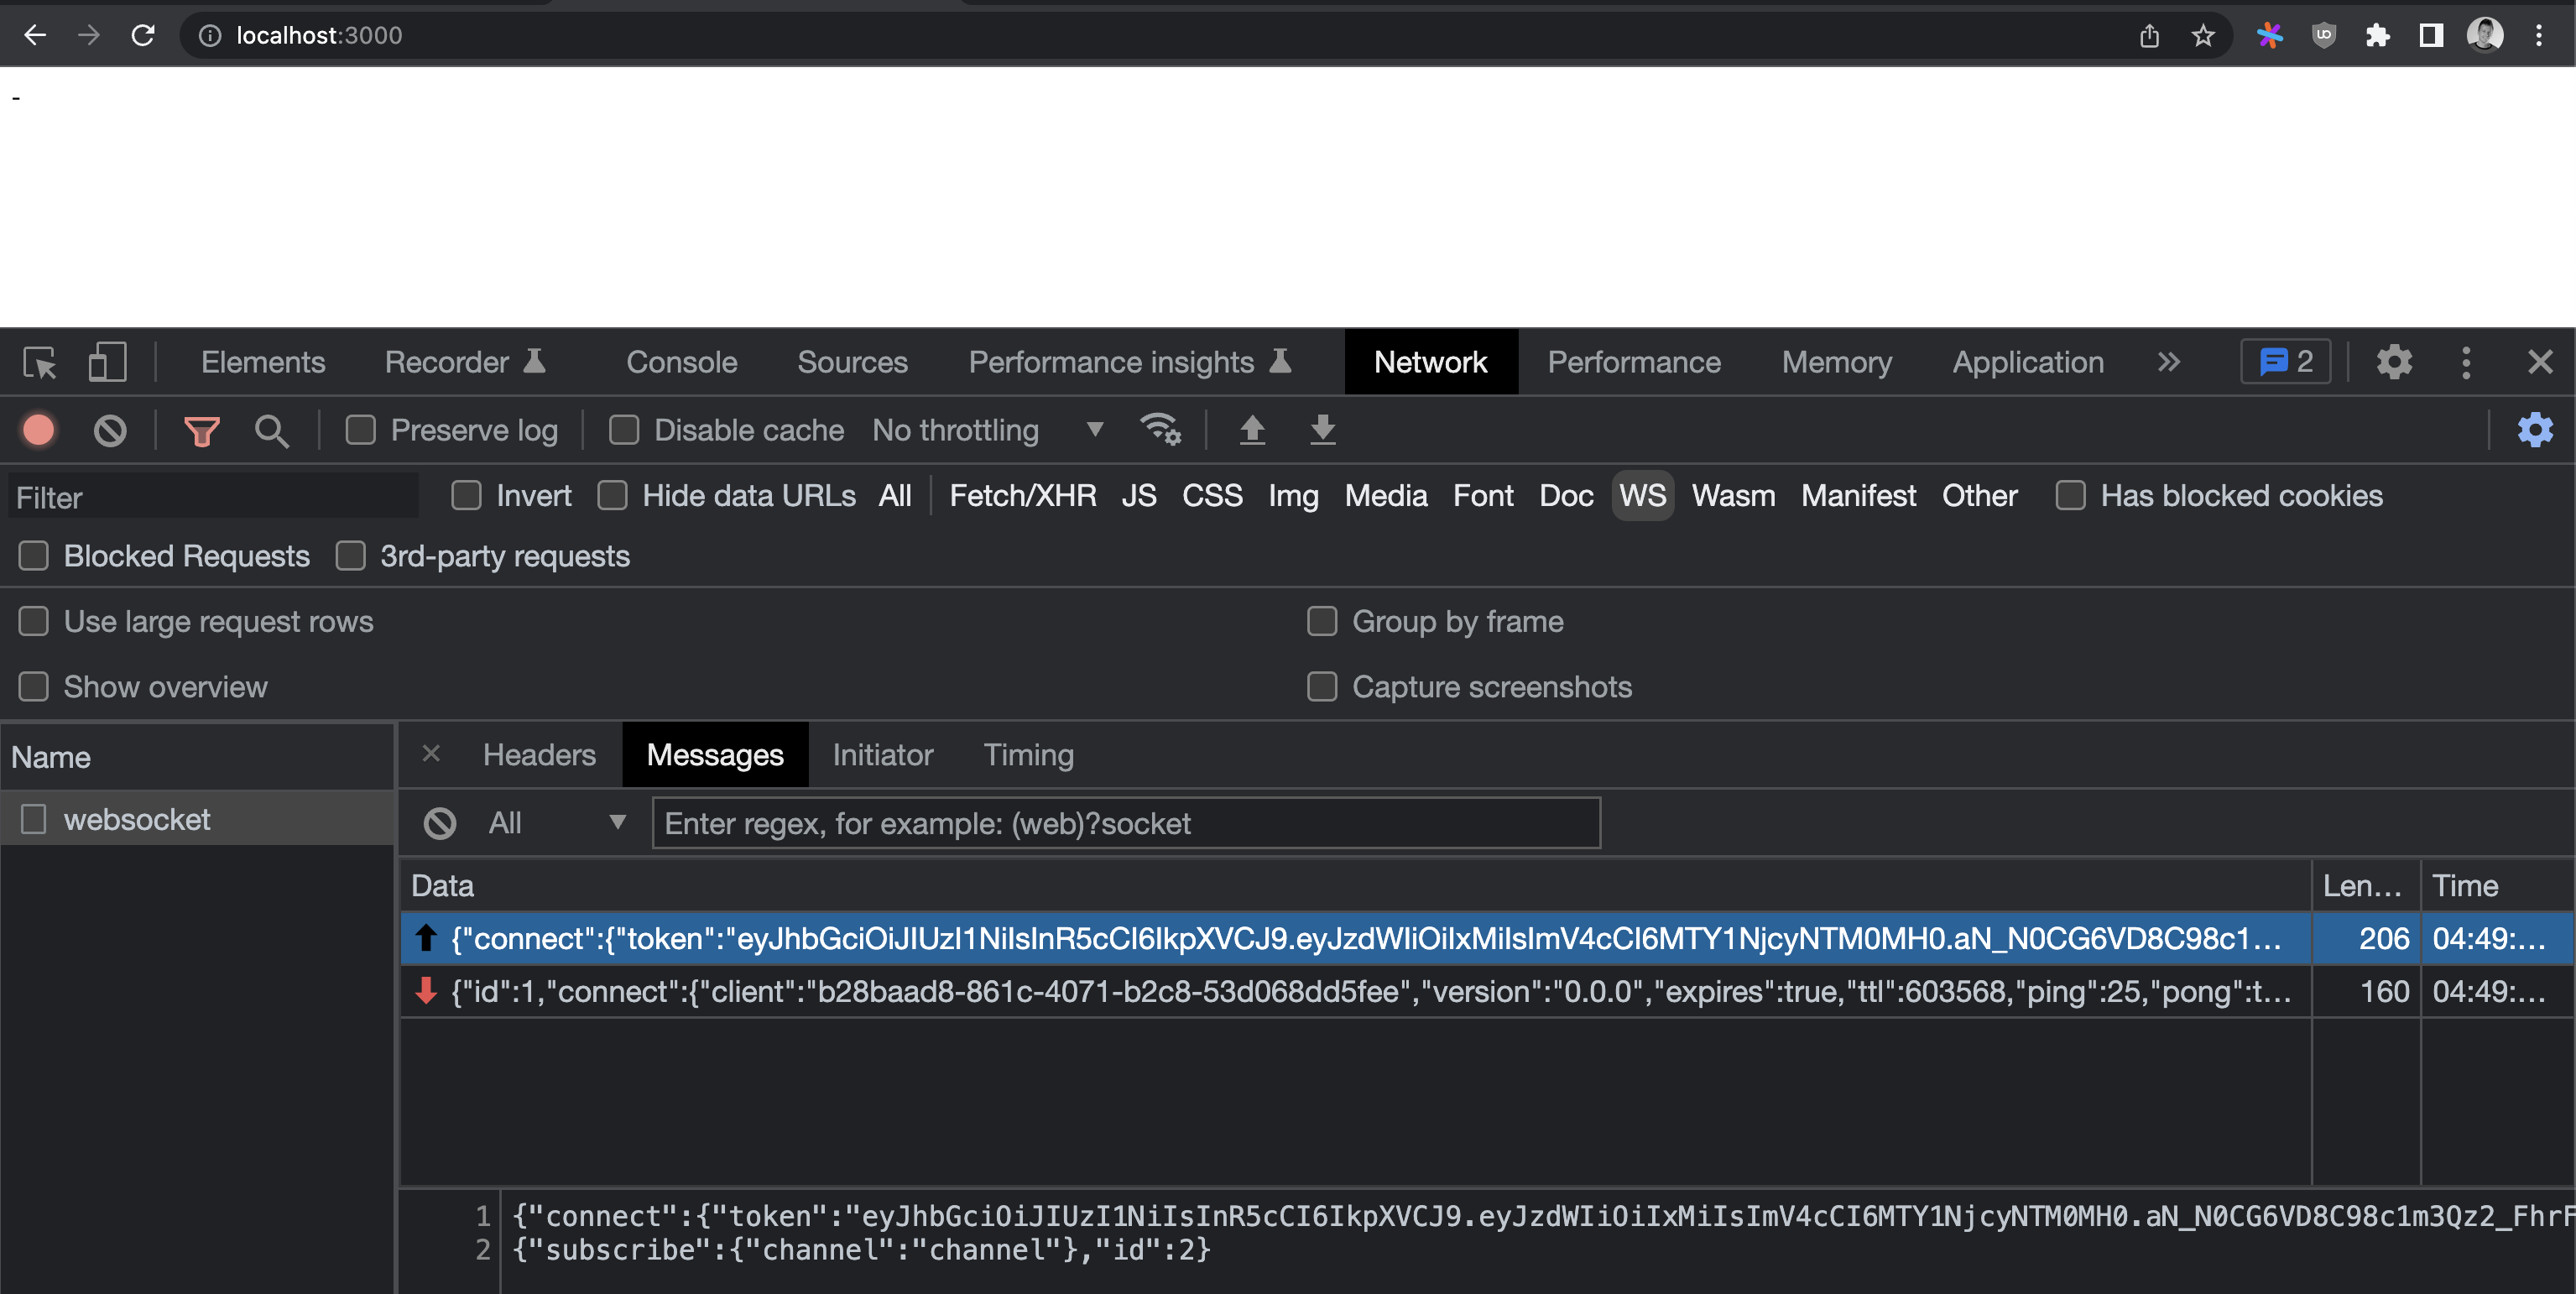Screen dimensions: 2576x1294
Task: Click the browser forward arrow
Action: pos(89,36)
